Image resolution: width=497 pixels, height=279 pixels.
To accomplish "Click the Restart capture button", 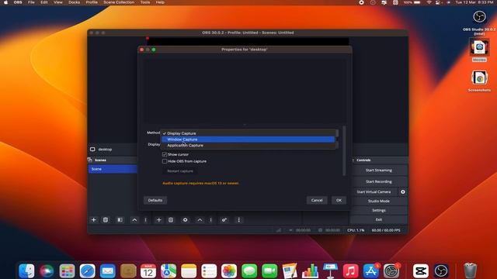I will [x=180, y=171].
